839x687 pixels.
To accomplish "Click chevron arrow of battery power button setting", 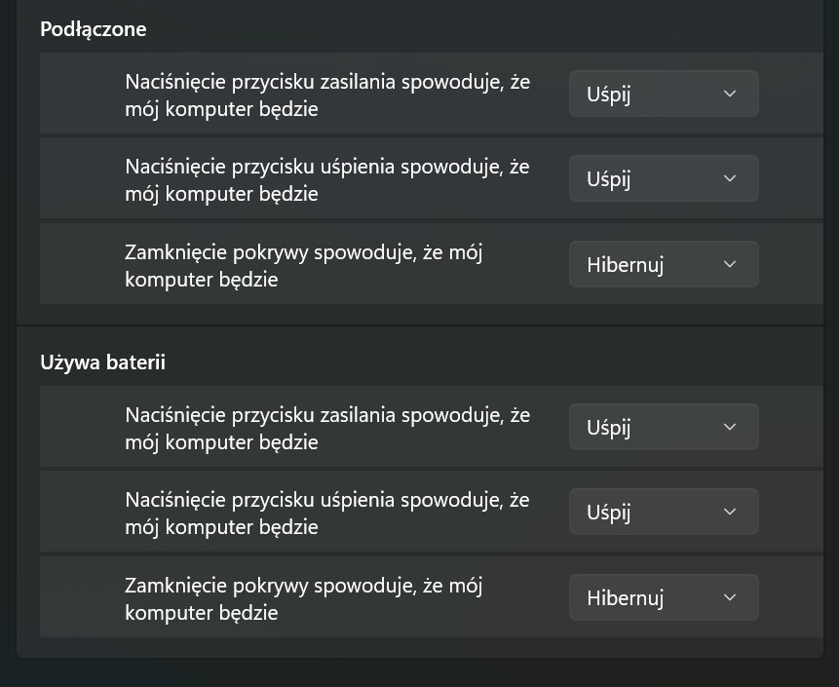I will coord(730,427).
